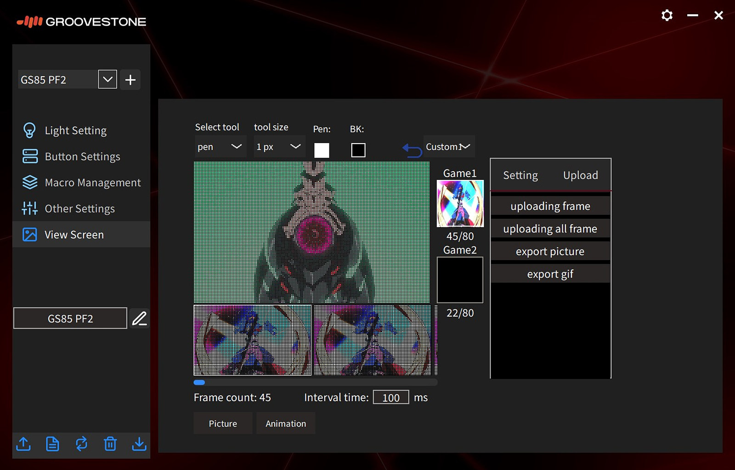Click the Other Settings sliders icon
Viewport: 735px width, 470px height.
tap(30, 208)
